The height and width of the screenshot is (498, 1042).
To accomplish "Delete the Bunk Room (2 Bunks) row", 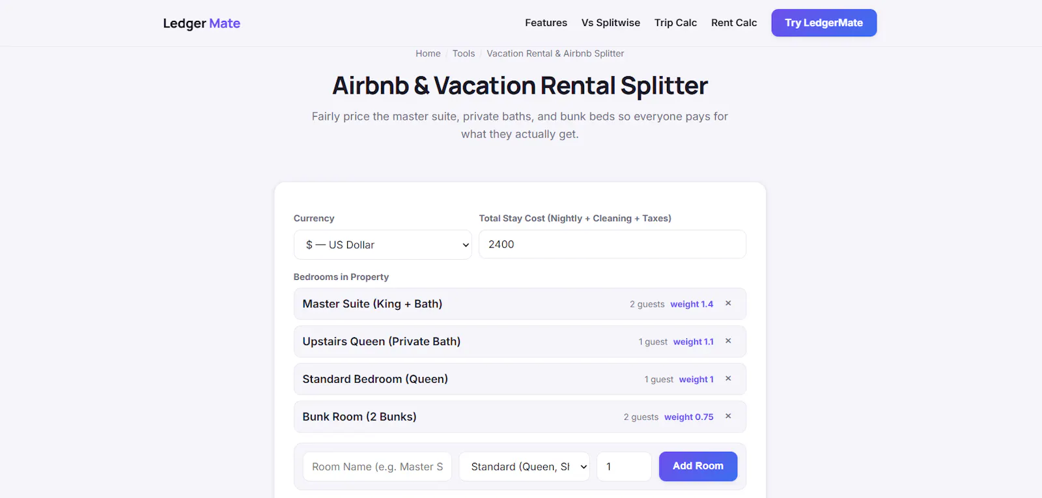I will (x=728, y=417).
